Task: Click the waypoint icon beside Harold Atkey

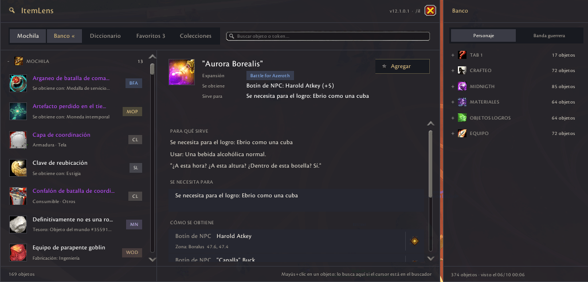Action: pos(414,241)
